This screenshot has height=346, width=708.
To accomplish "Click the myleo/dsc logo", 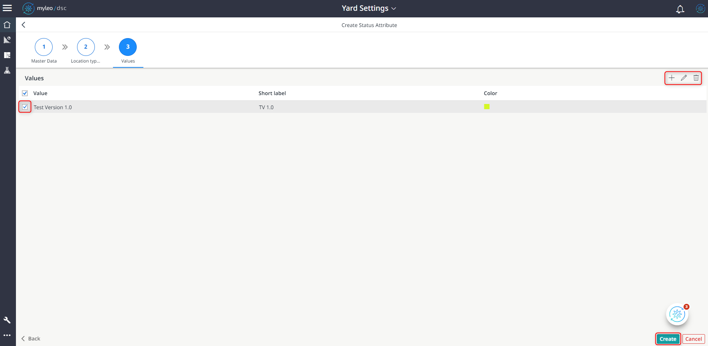I will [44, 8].
